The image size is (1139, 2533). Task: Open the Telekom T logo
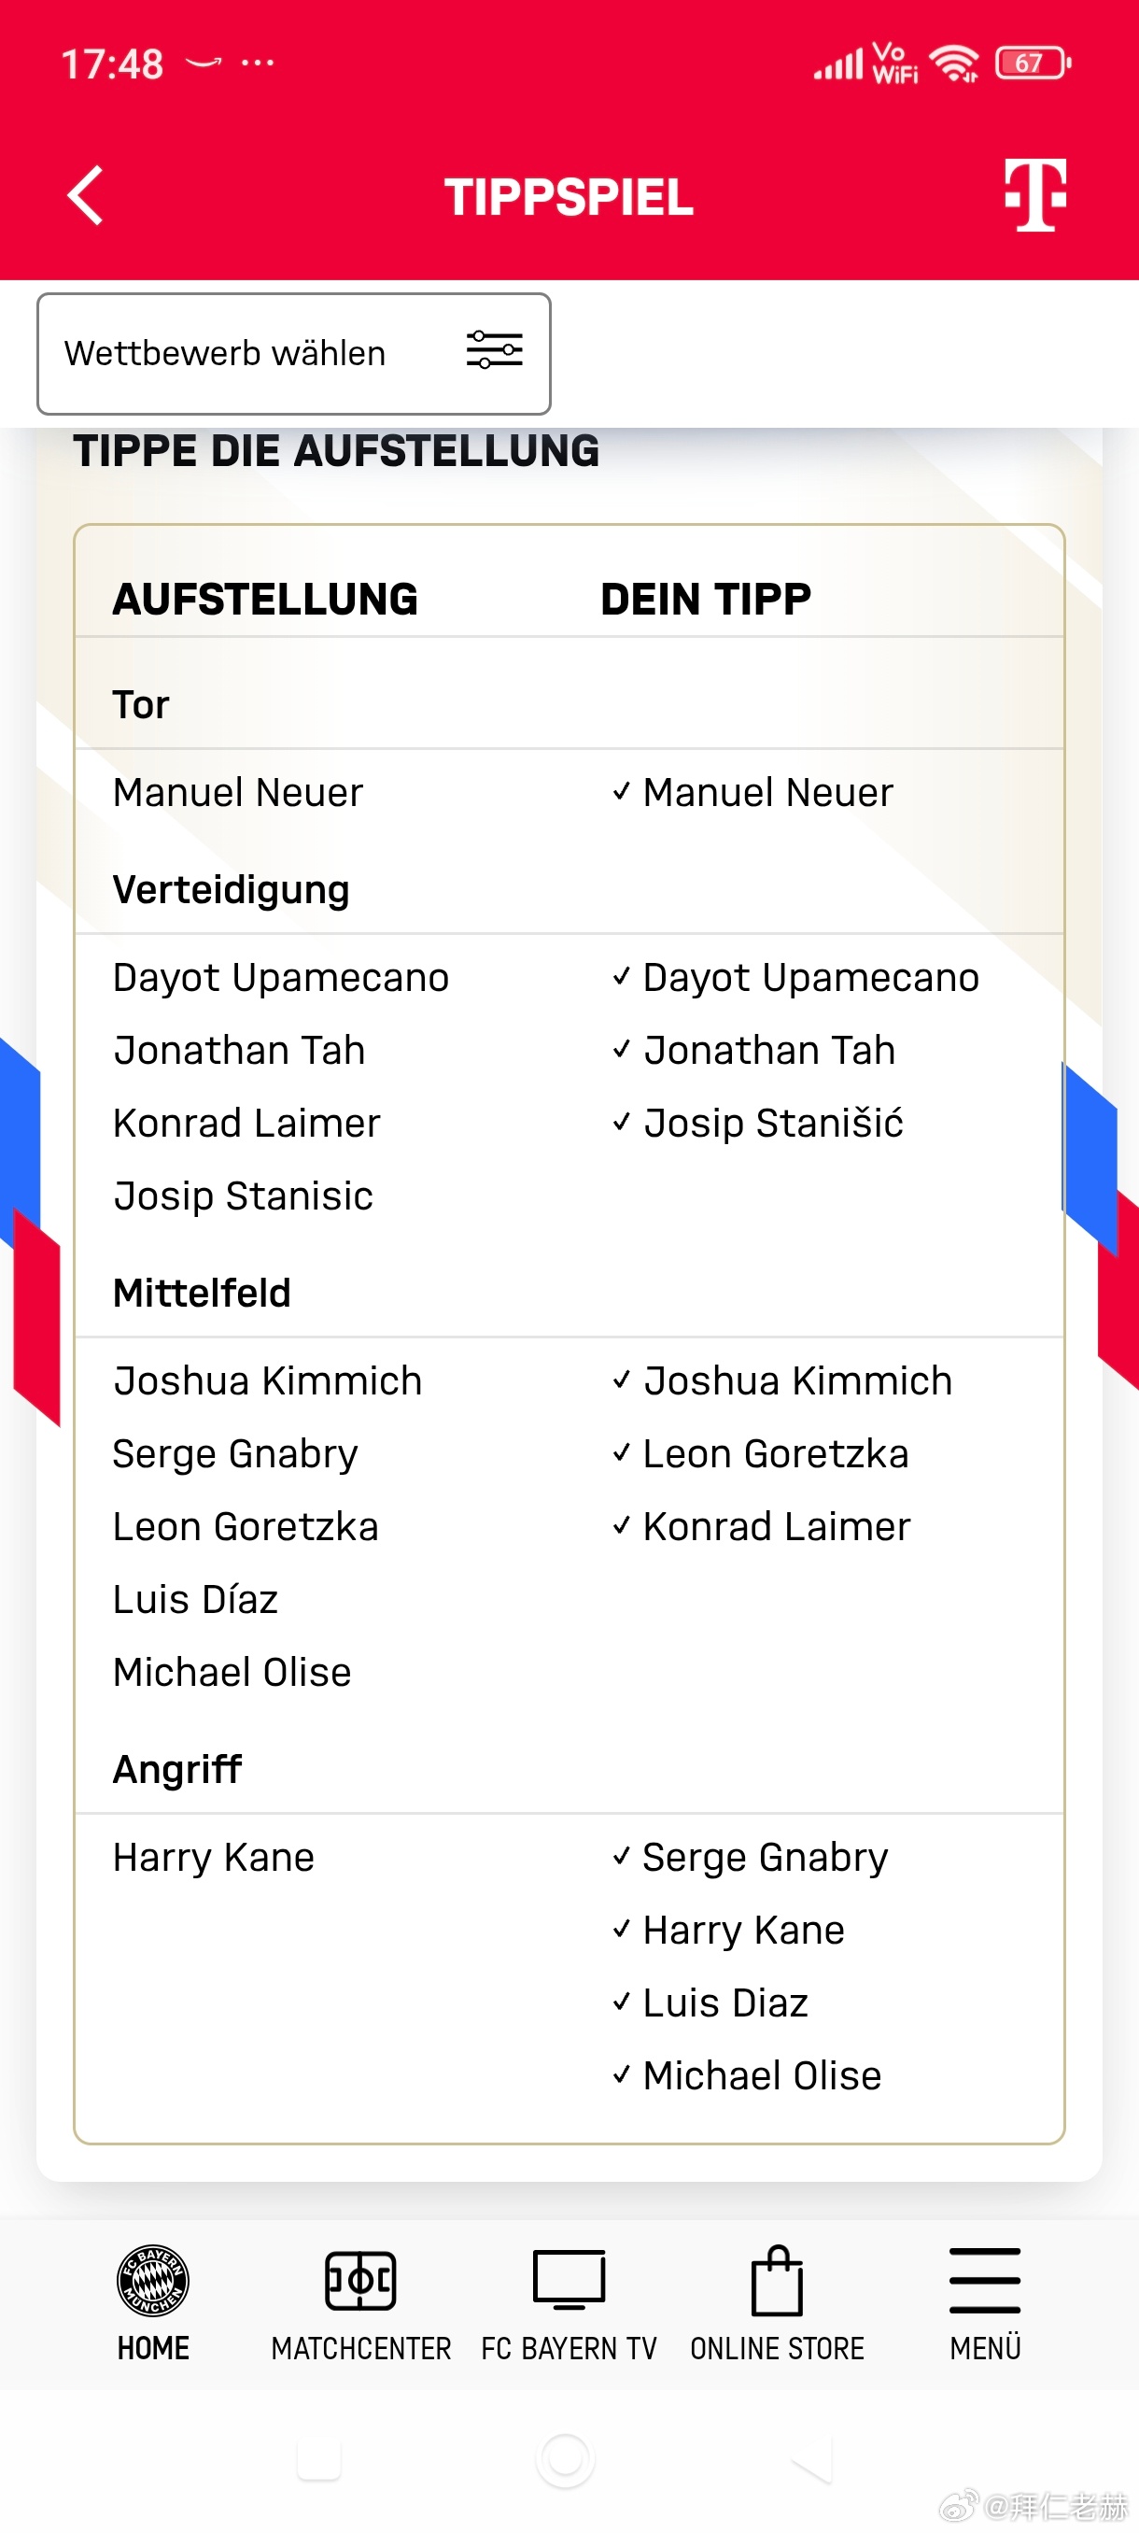1034,194
